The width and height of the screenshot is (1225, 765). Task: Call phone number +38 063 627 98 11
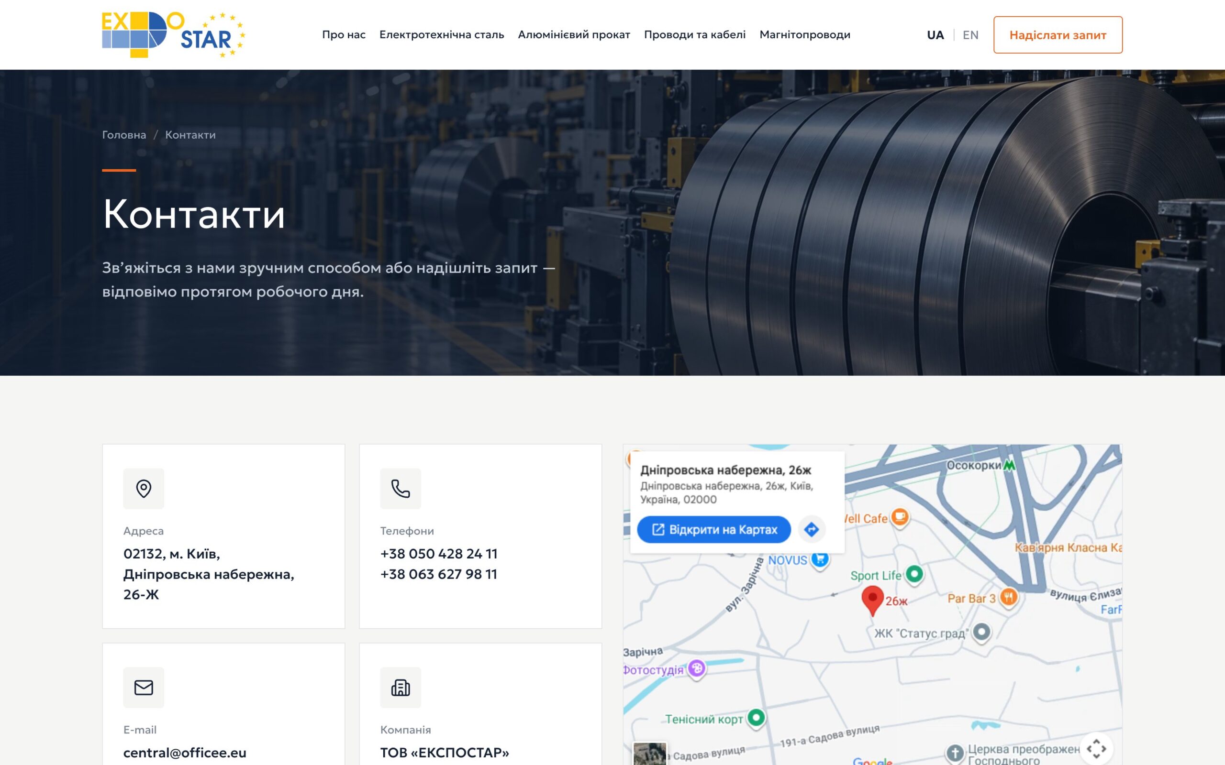tap(439, 574)
